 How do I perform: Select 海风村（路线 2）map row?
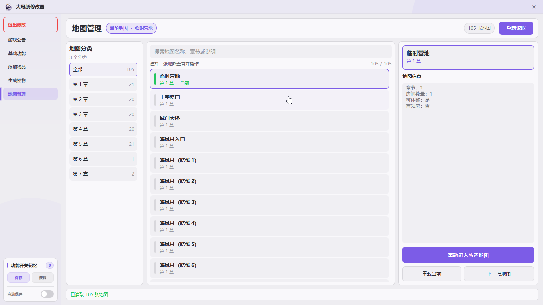269,184
